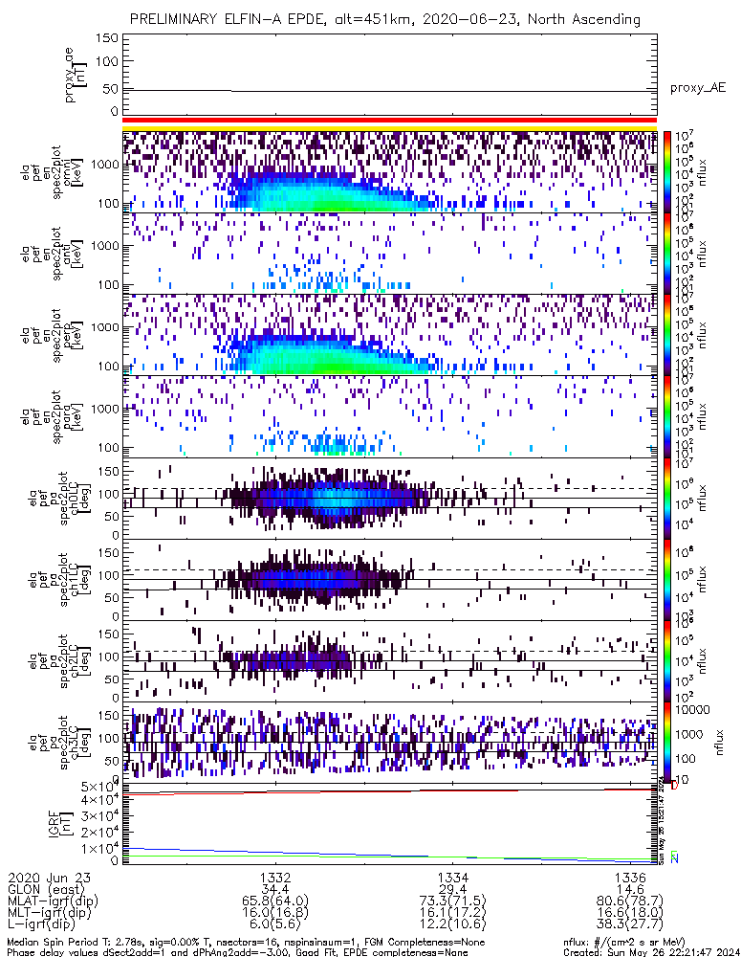Click the 1332 time tick label
The image size is (741, 957).
click(x=275, y=877)
